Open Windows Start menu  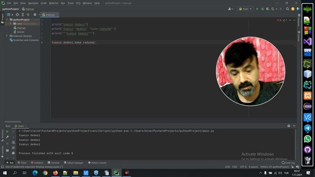[5, 173]
